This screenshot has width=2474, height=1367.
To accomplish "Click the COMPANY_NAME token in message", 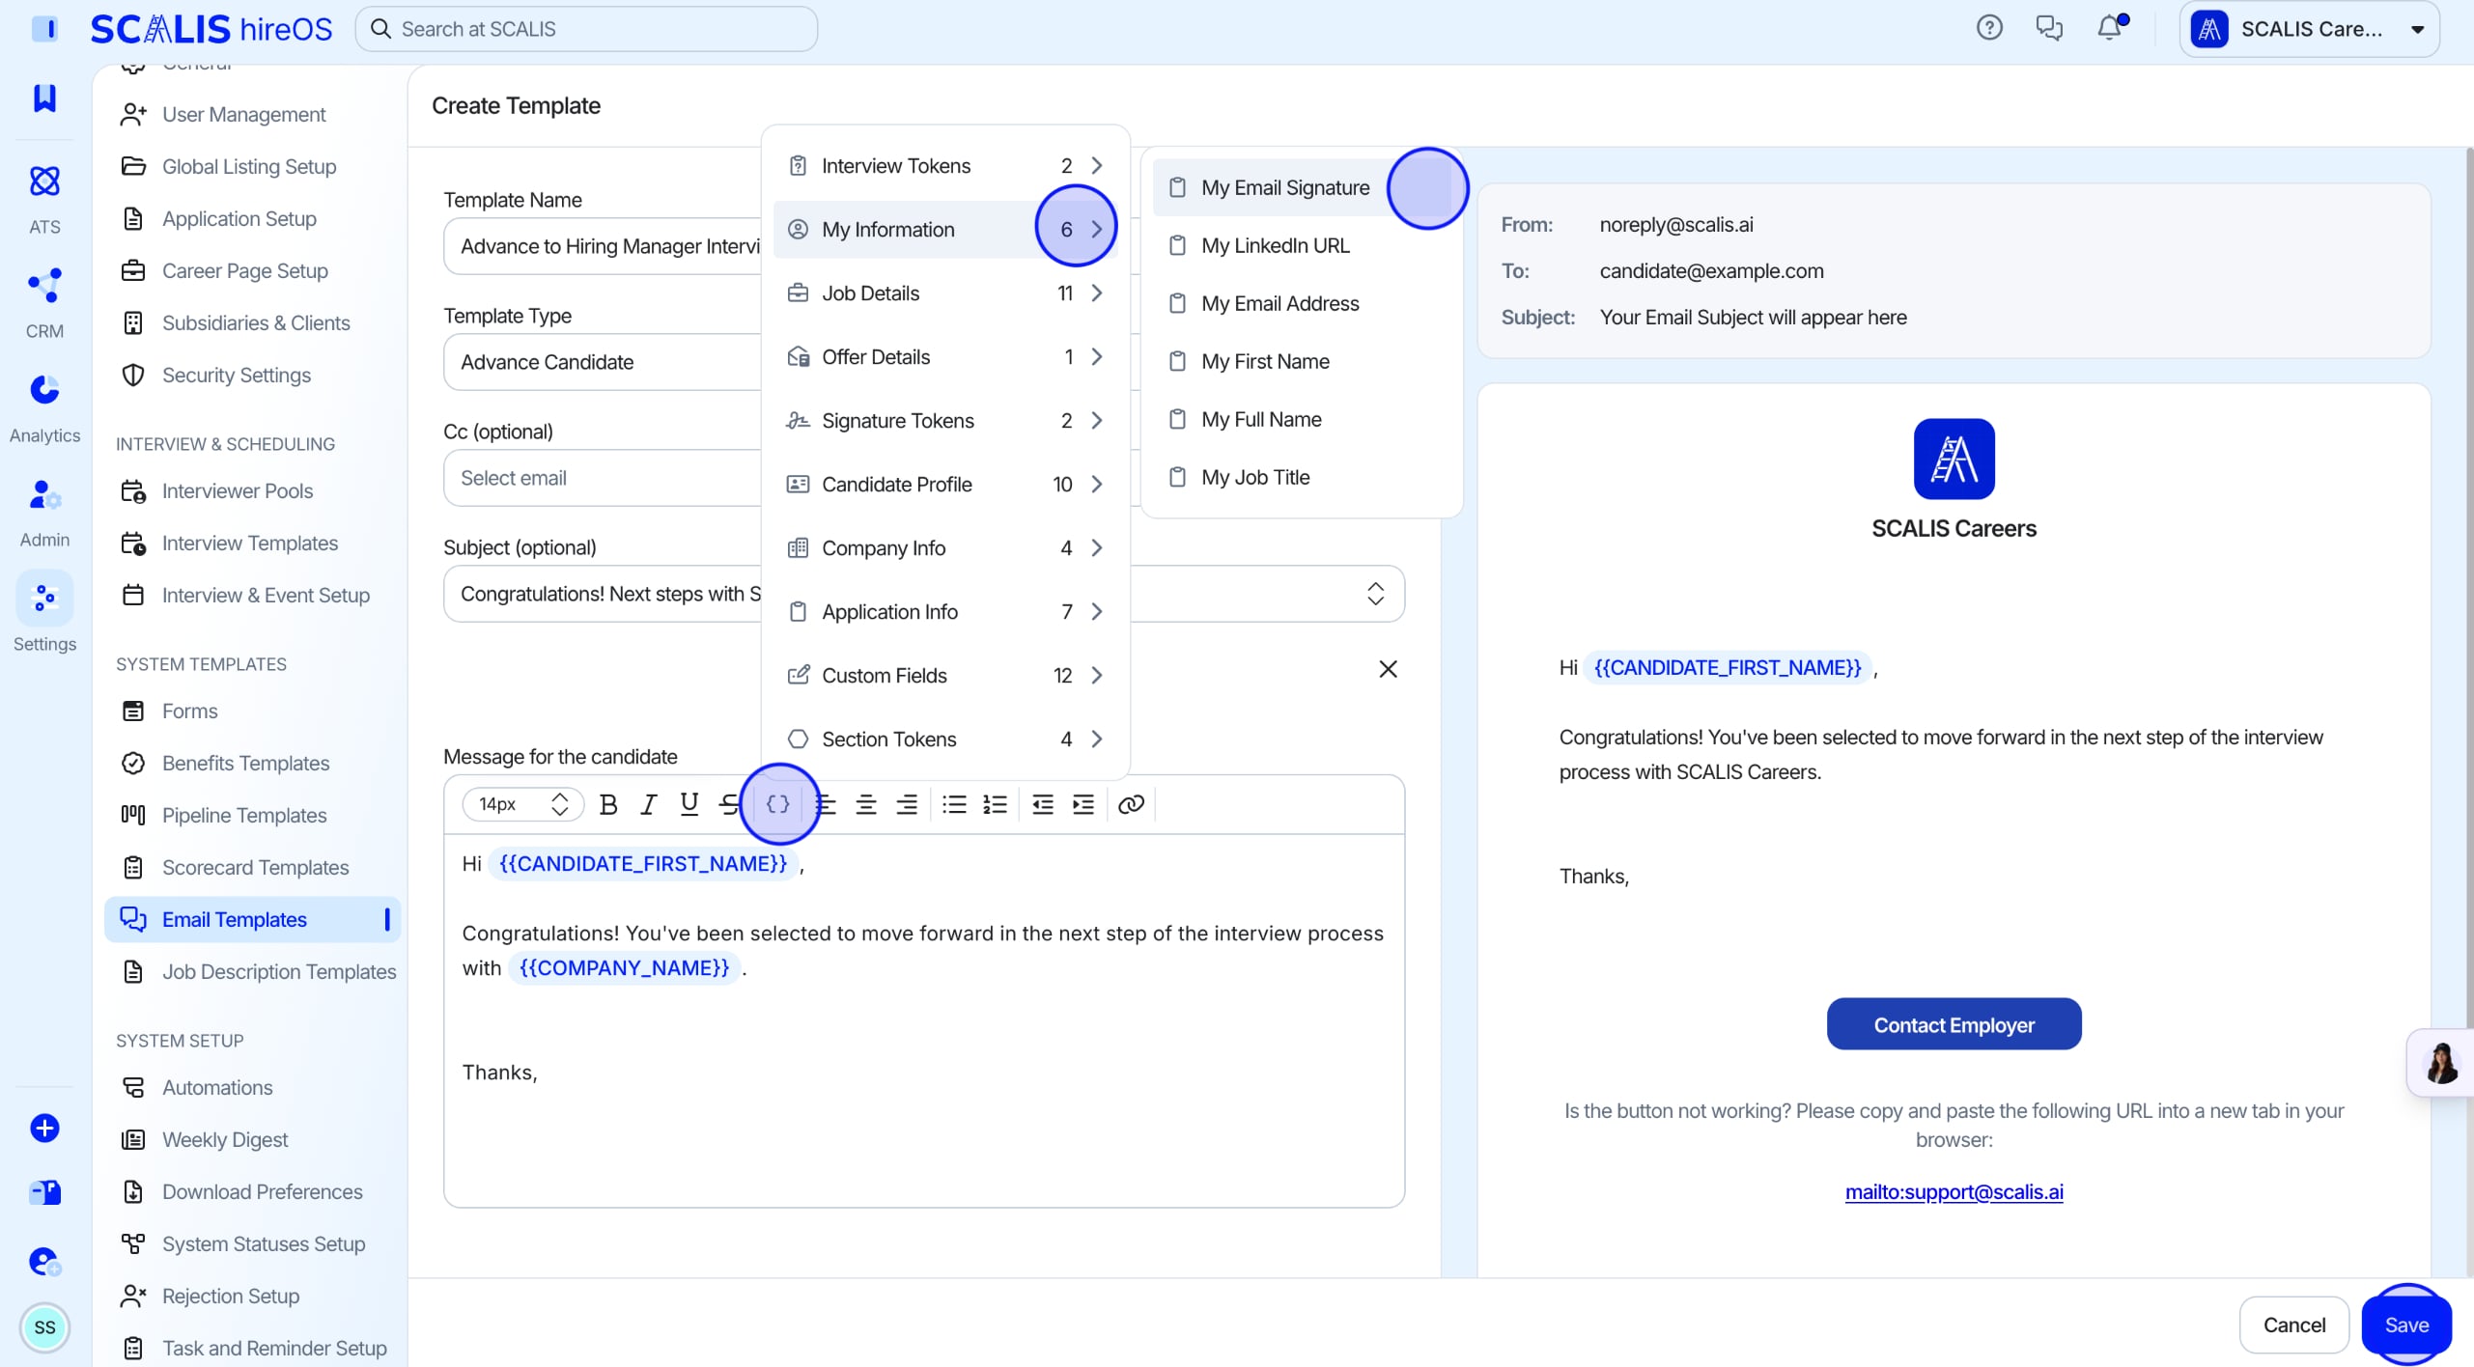I will coord(624,967).
